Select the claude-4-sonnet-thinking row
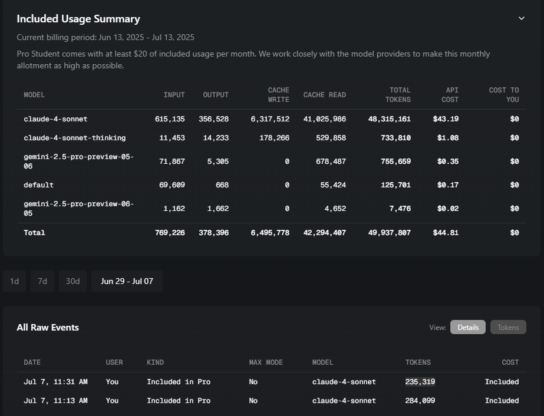The image size is (544, 416). click(x=272, y=138)
